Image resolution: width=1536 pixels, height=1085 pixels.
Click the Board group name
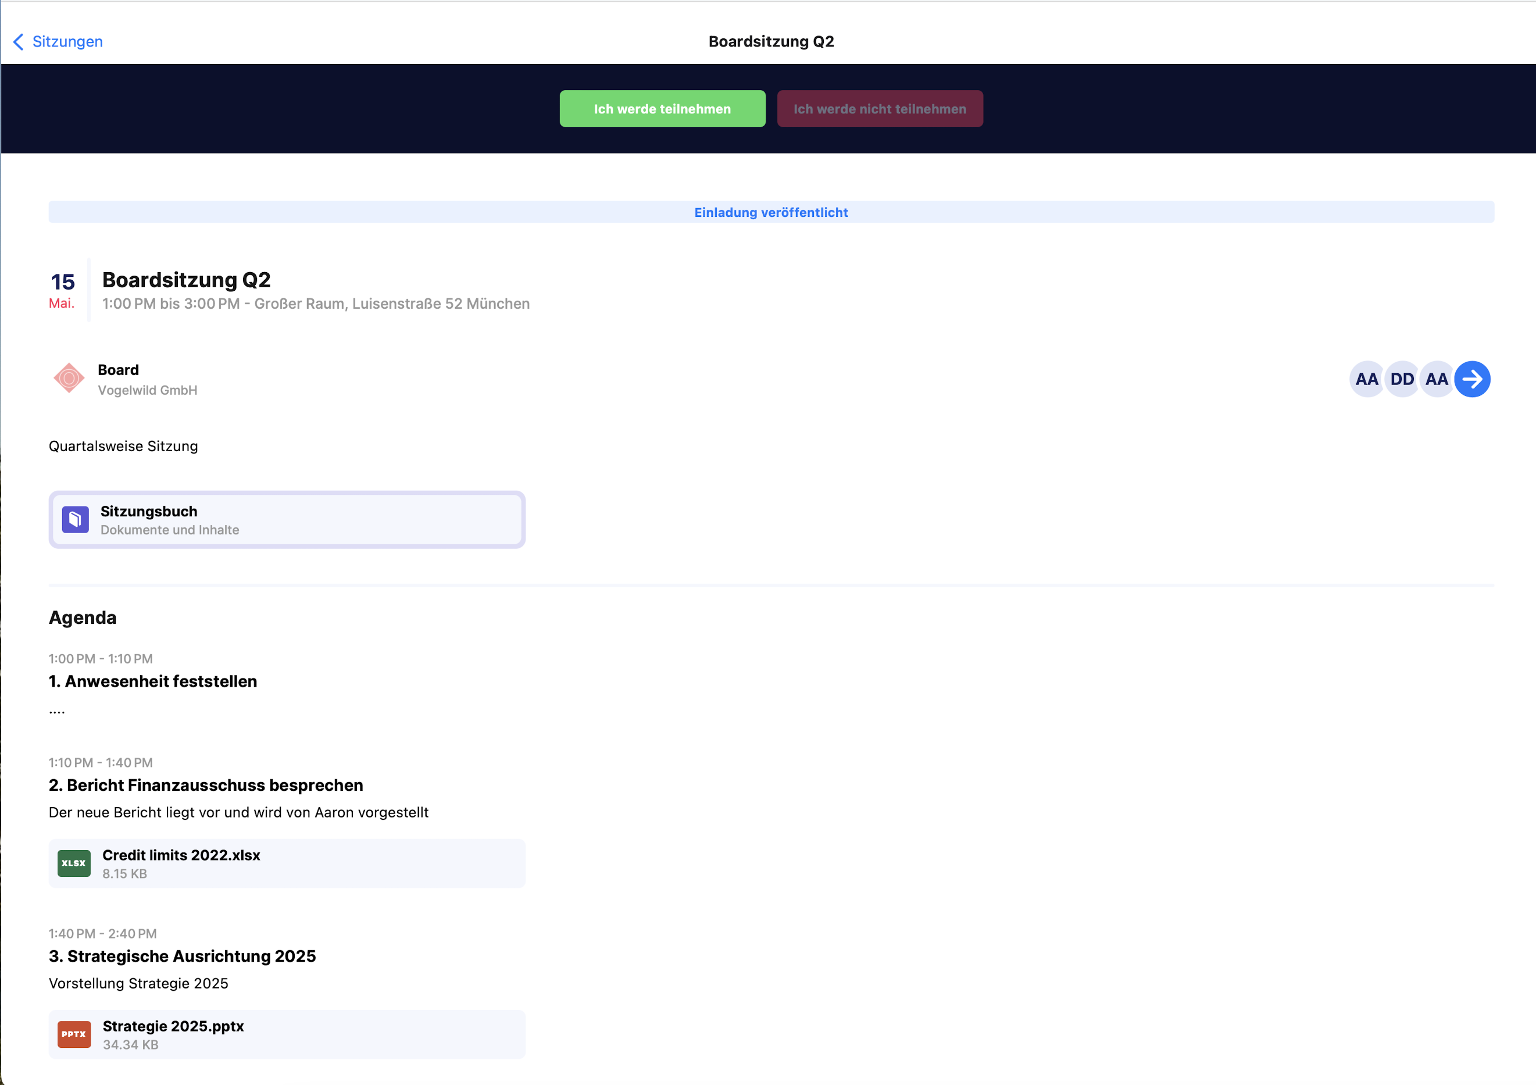[119, 370]
